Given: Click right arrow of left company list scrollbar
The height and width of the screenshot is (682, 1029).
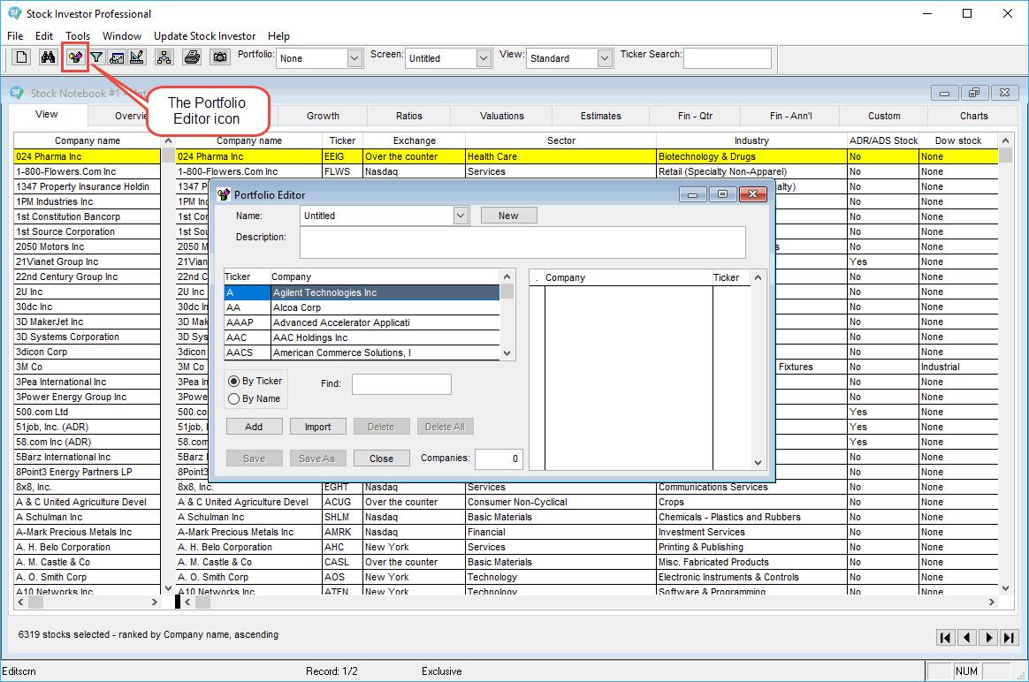Looking at the screenshot, I should click(154, 602).
